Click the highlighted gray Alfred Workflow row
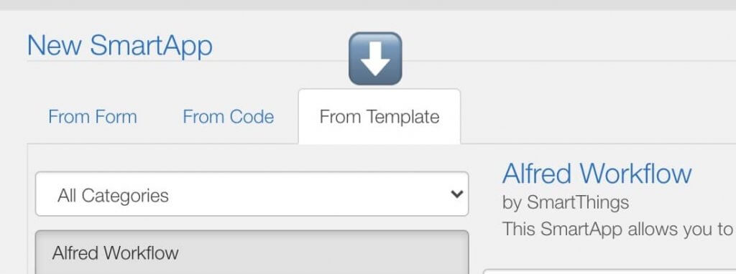 tap(252, 252)
